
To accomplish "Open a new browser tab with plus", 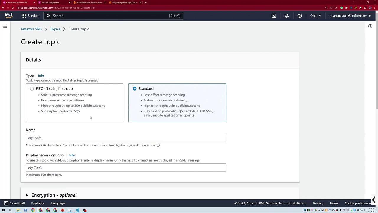I will [146, 2].
